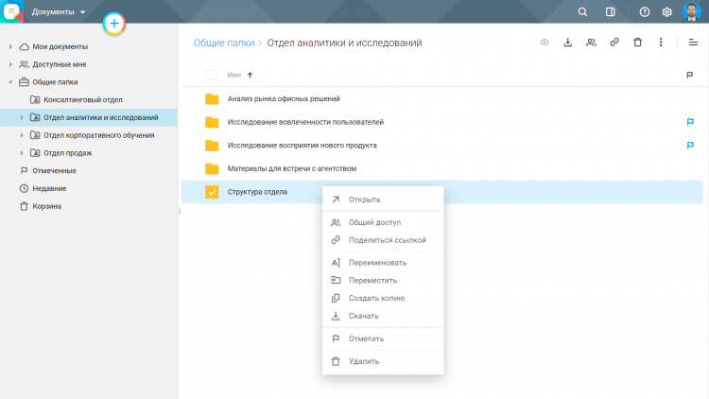Screen dimensions: 709x399
Task: Click the preview eye icon in toolbar
Action: [545, 43]
